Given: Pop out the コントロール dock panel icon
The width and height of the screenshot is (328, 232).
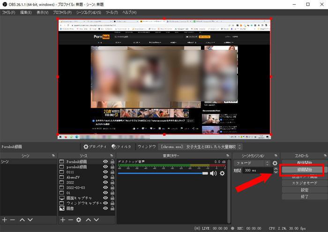Looking at the screenshot, I should 325,155.
